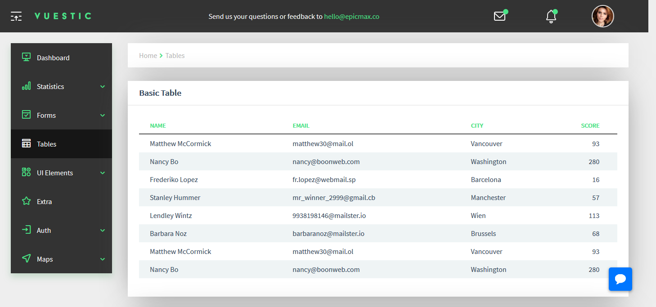656x307 pixels.
Task: Select Tables menu item
Action: (x=61, y=144)
